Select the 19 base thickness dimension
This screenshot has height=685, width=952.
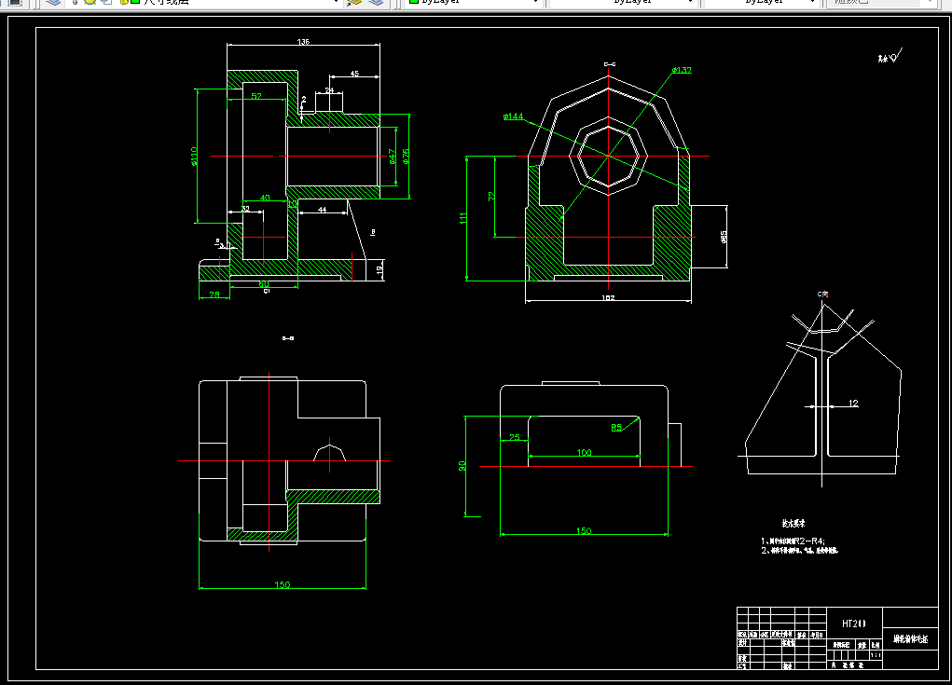[x=380, y=268]
